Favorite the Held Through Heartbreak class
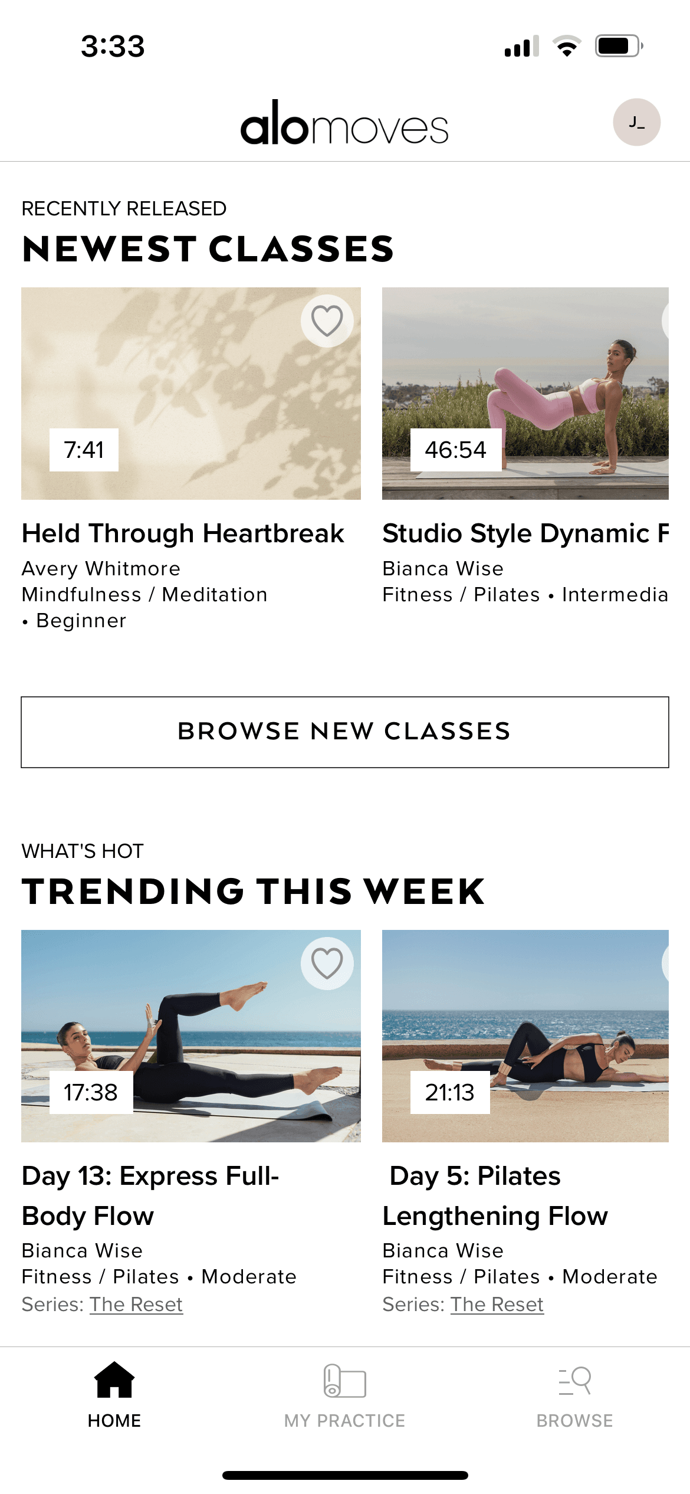Image resolution: width=690 pixels, height=1494 pixels. click(x=327, y=321)
